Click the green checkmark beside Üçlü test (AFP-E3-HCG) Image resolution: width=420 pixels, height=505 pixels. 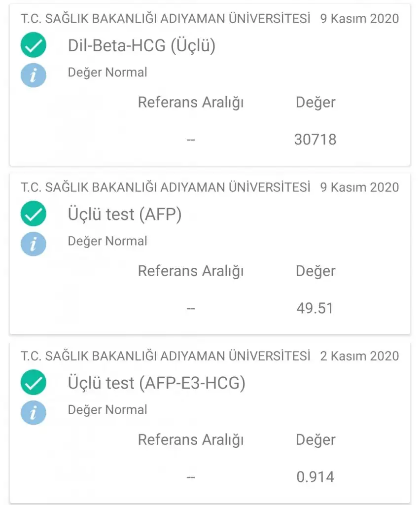tap(34, 383)
